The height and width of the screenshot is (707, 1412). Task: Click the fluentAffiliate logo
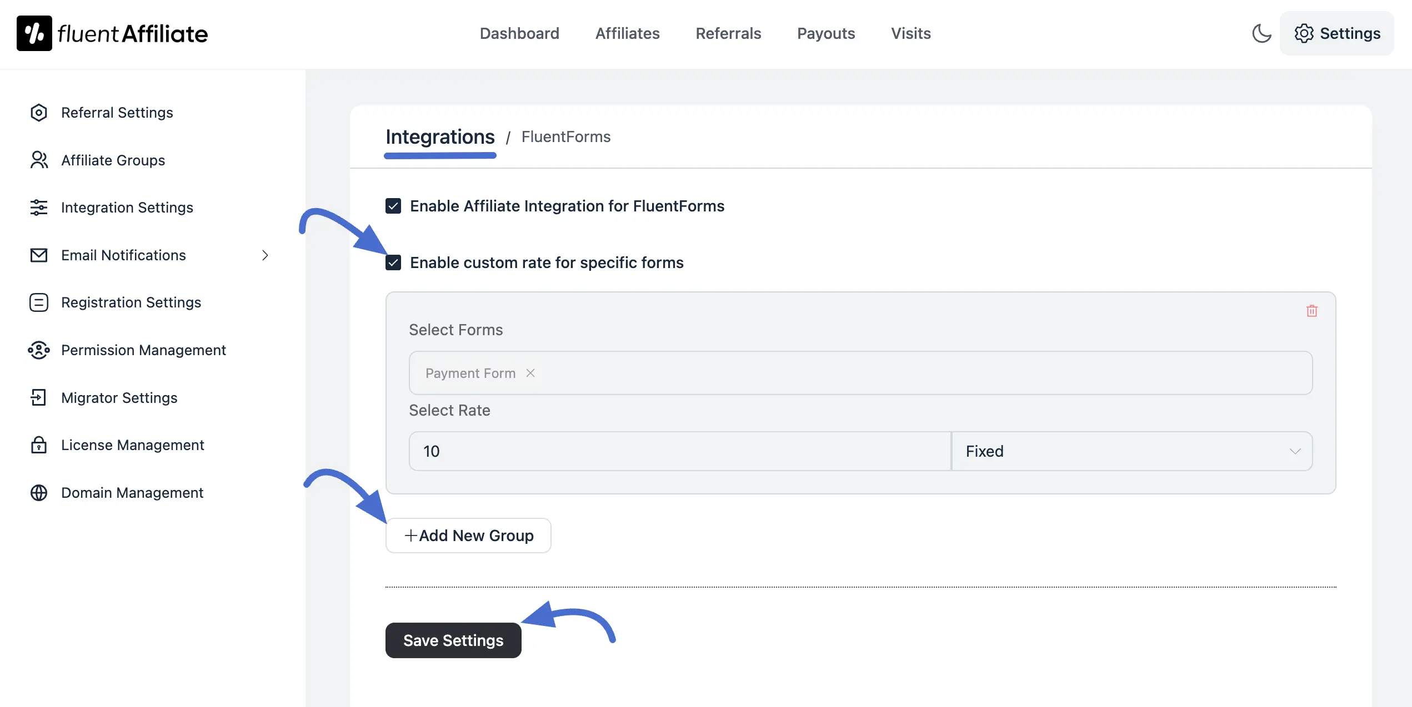[x=111, y=33]
